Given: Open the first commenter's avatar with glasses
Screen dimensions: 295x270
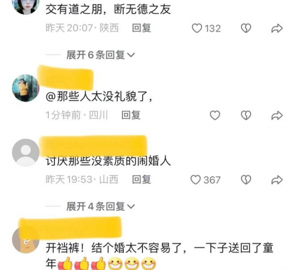Looking at the screenshot, I should tap(26, 5).
